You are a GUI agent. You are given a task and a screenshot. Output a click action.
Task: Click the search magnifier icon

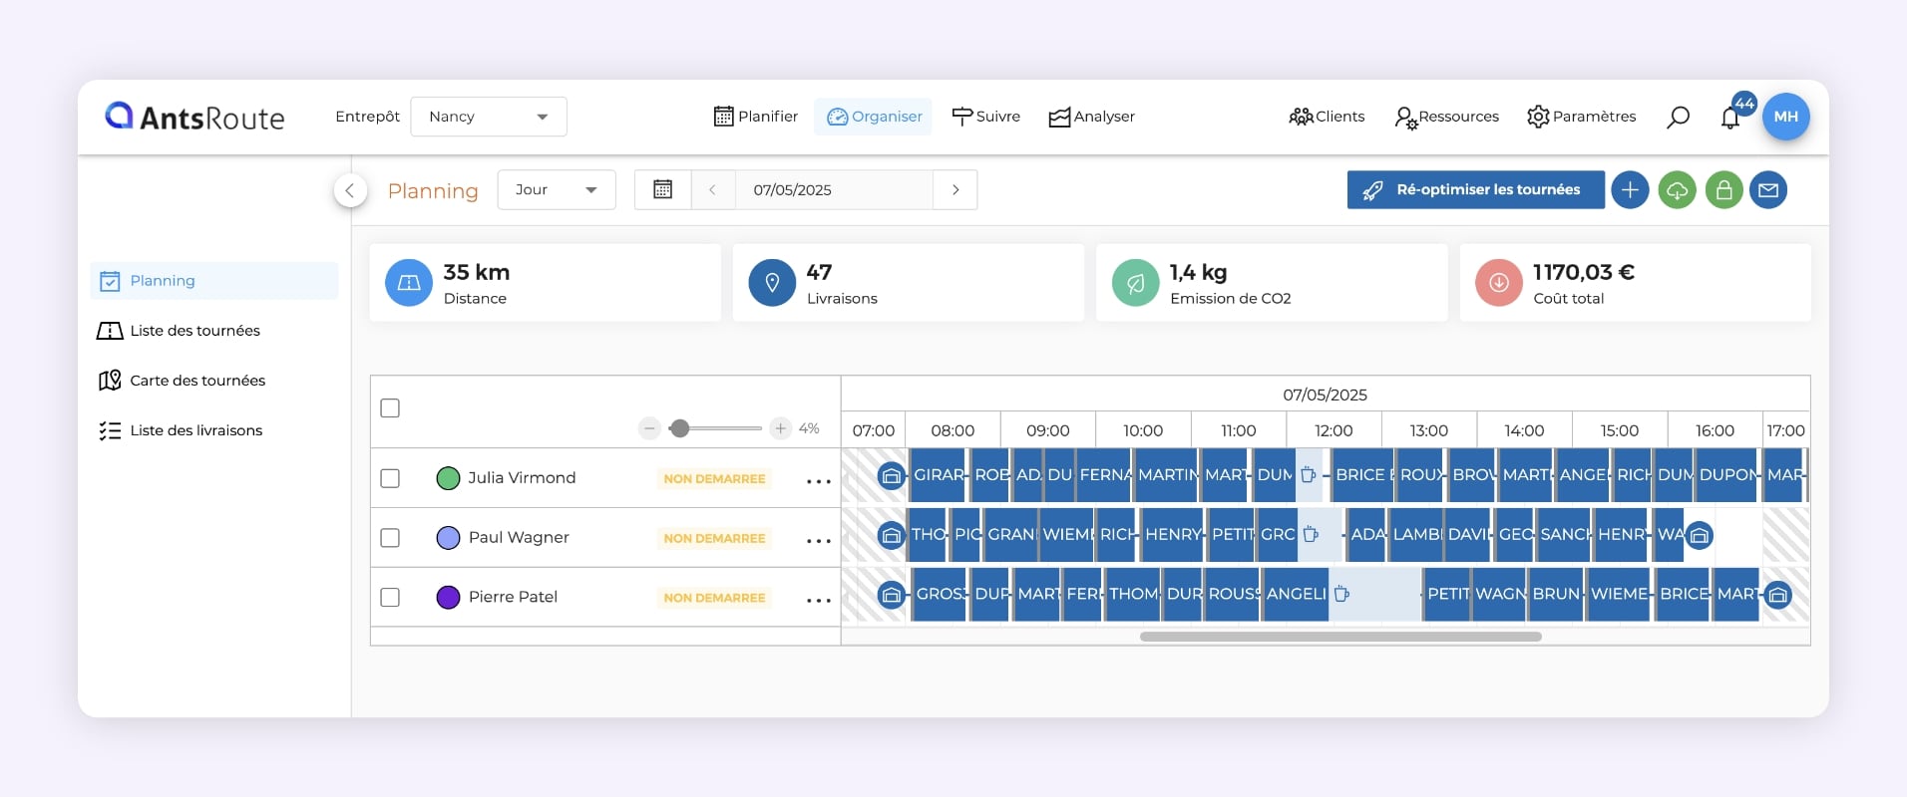point(1678,118)
